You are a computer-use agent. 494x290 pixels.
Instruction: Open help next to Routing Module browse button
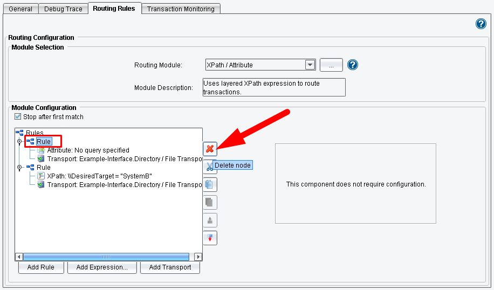(353, 65)
